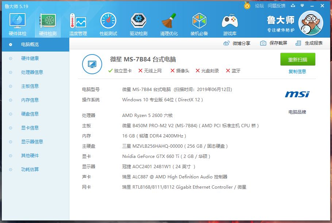The height and width of the screenshot is (223, 332).
Task: Click the heading 微星 MS-7B84 台式电脑
Action: (143, 60)
